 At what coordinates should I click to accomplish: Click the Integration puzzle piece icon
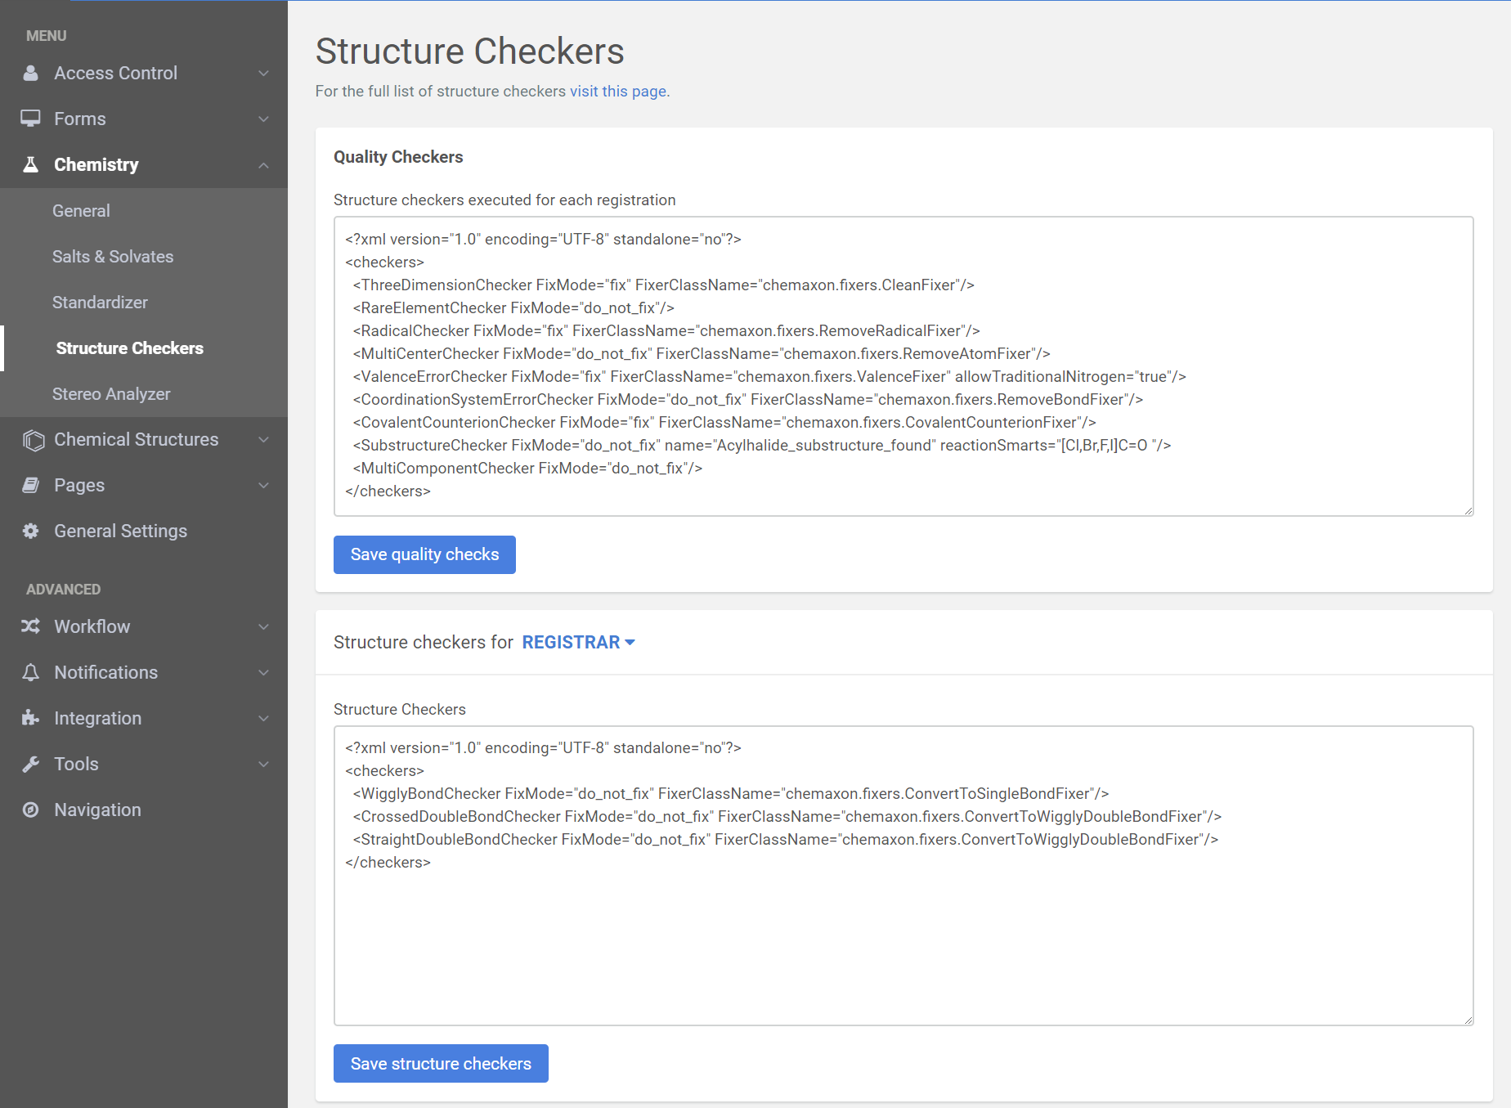click(x=31, y=718)
